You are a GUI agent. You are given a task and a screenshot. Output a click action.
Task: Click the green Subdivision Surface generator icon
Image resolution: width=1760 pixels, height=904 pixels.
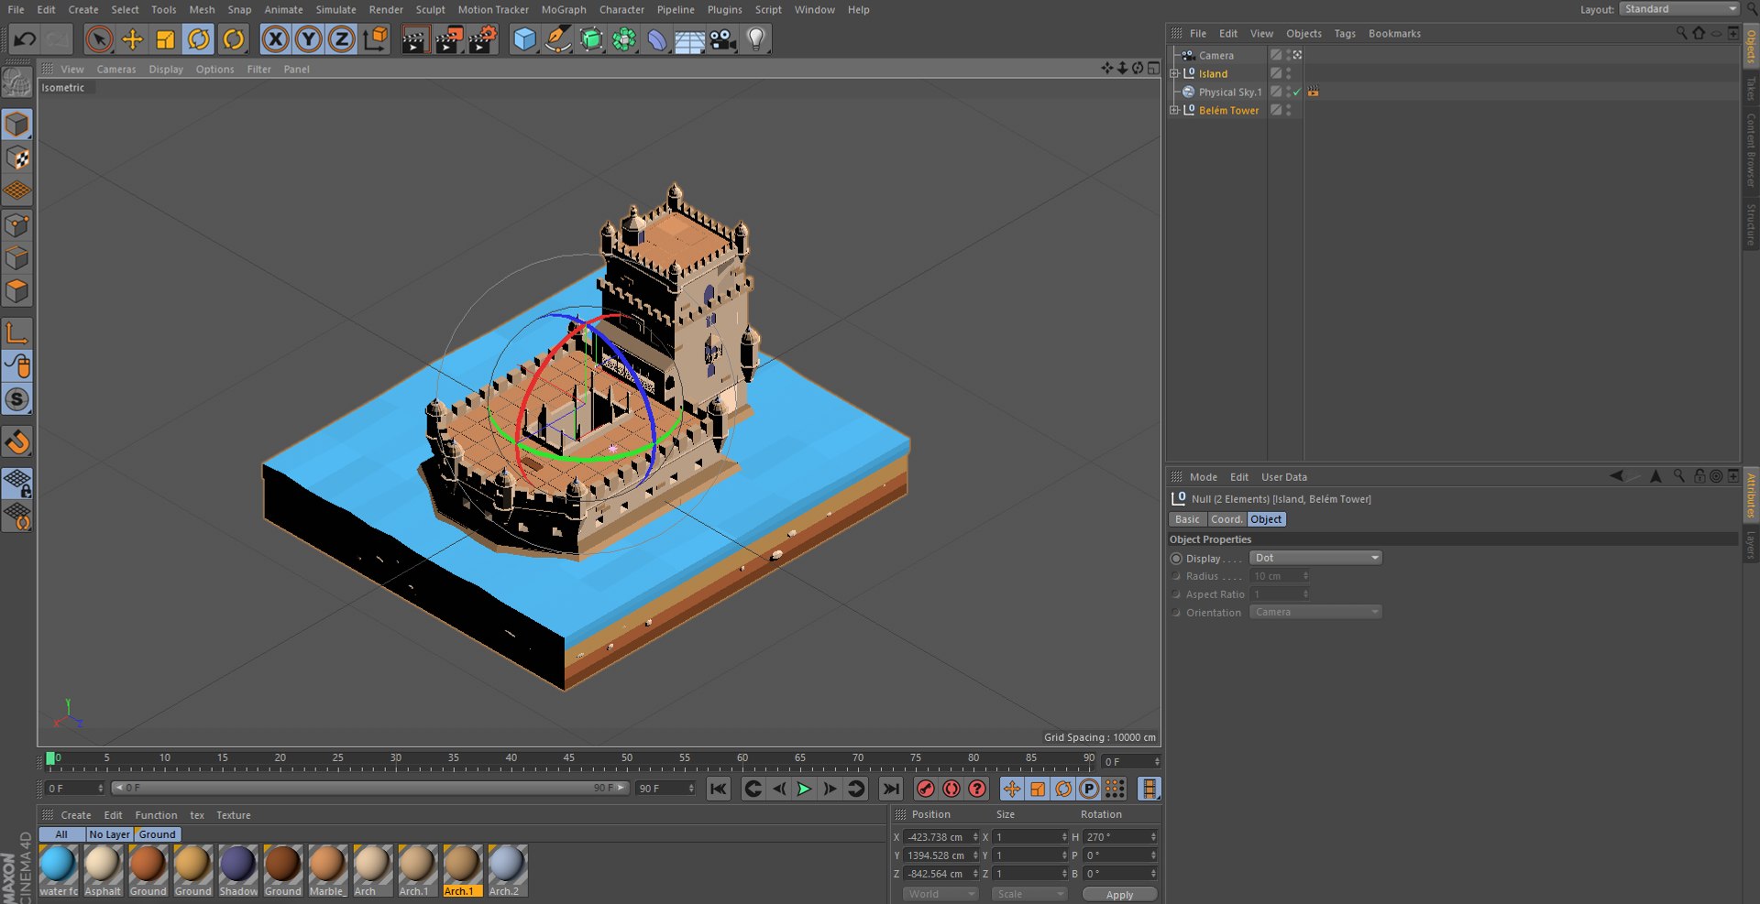591,39
